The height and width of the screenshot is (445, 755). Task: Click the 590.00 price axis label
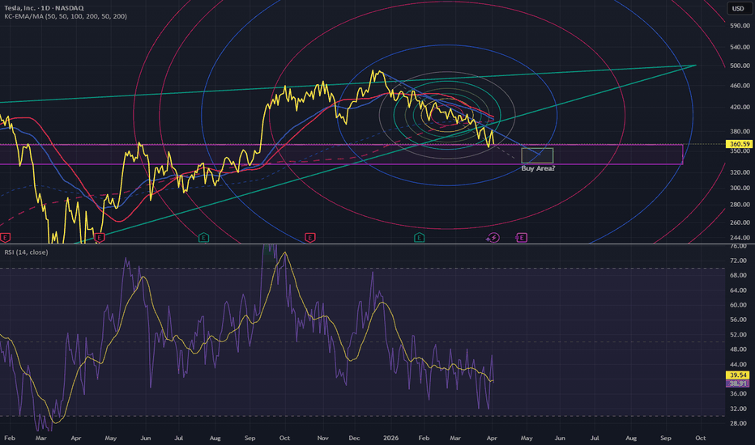coord(740,26)
